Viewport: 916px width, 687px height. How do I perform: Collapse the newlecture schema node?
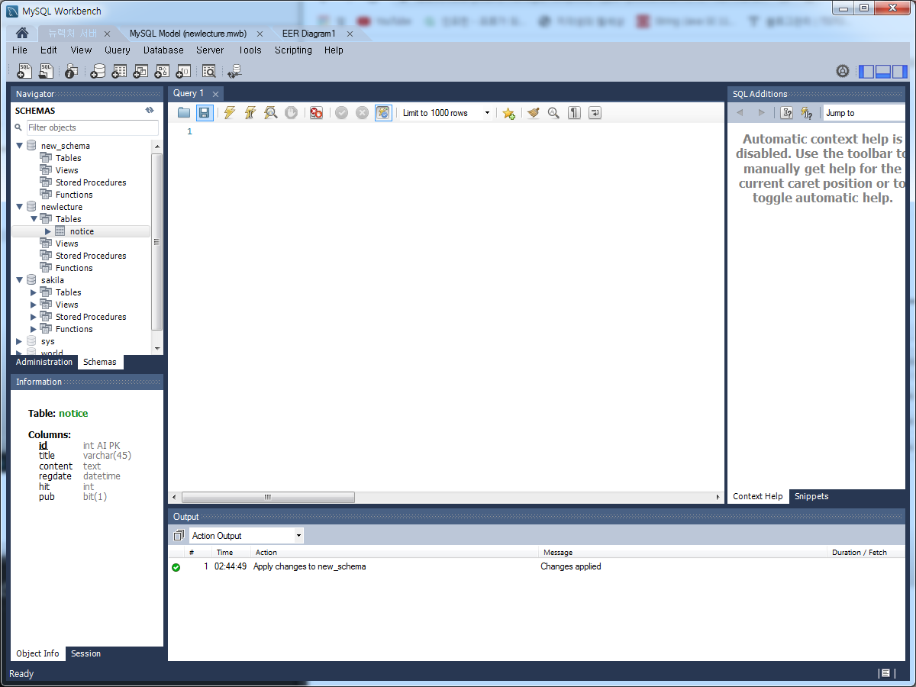pyautogui.click(x=20, y=206)
